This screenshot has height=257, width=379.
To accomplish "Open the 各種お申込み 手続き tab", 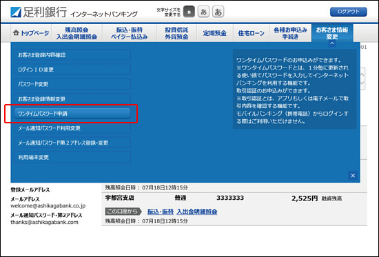I will pos(290,33).
